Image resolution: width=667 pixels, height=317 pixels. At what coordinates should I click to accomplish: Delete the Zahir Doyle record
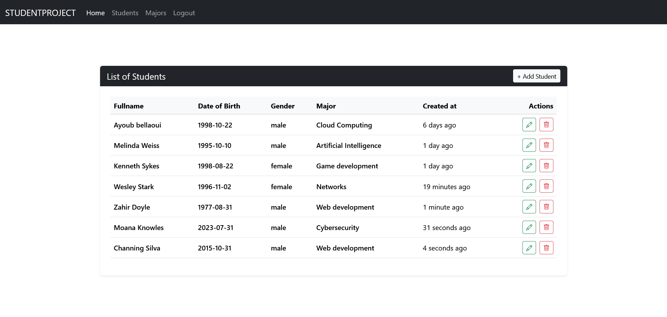546,206
